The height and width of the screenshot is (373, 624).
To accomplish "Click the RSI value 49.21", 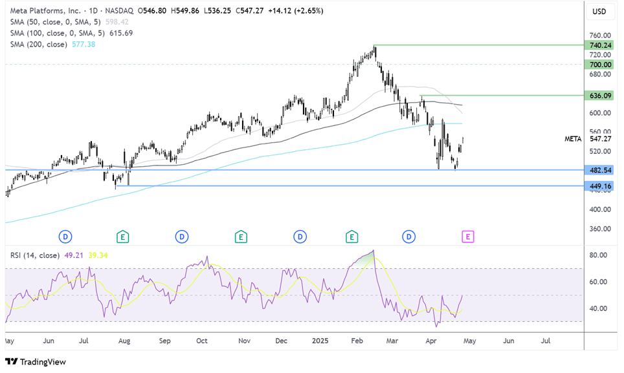I will (74, 255).
